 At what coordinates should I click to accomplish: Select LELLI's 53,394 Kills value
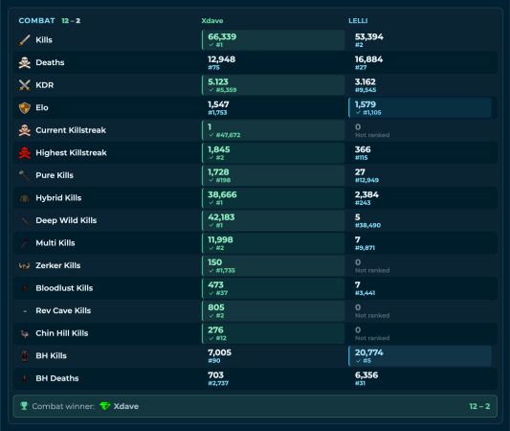368,36
